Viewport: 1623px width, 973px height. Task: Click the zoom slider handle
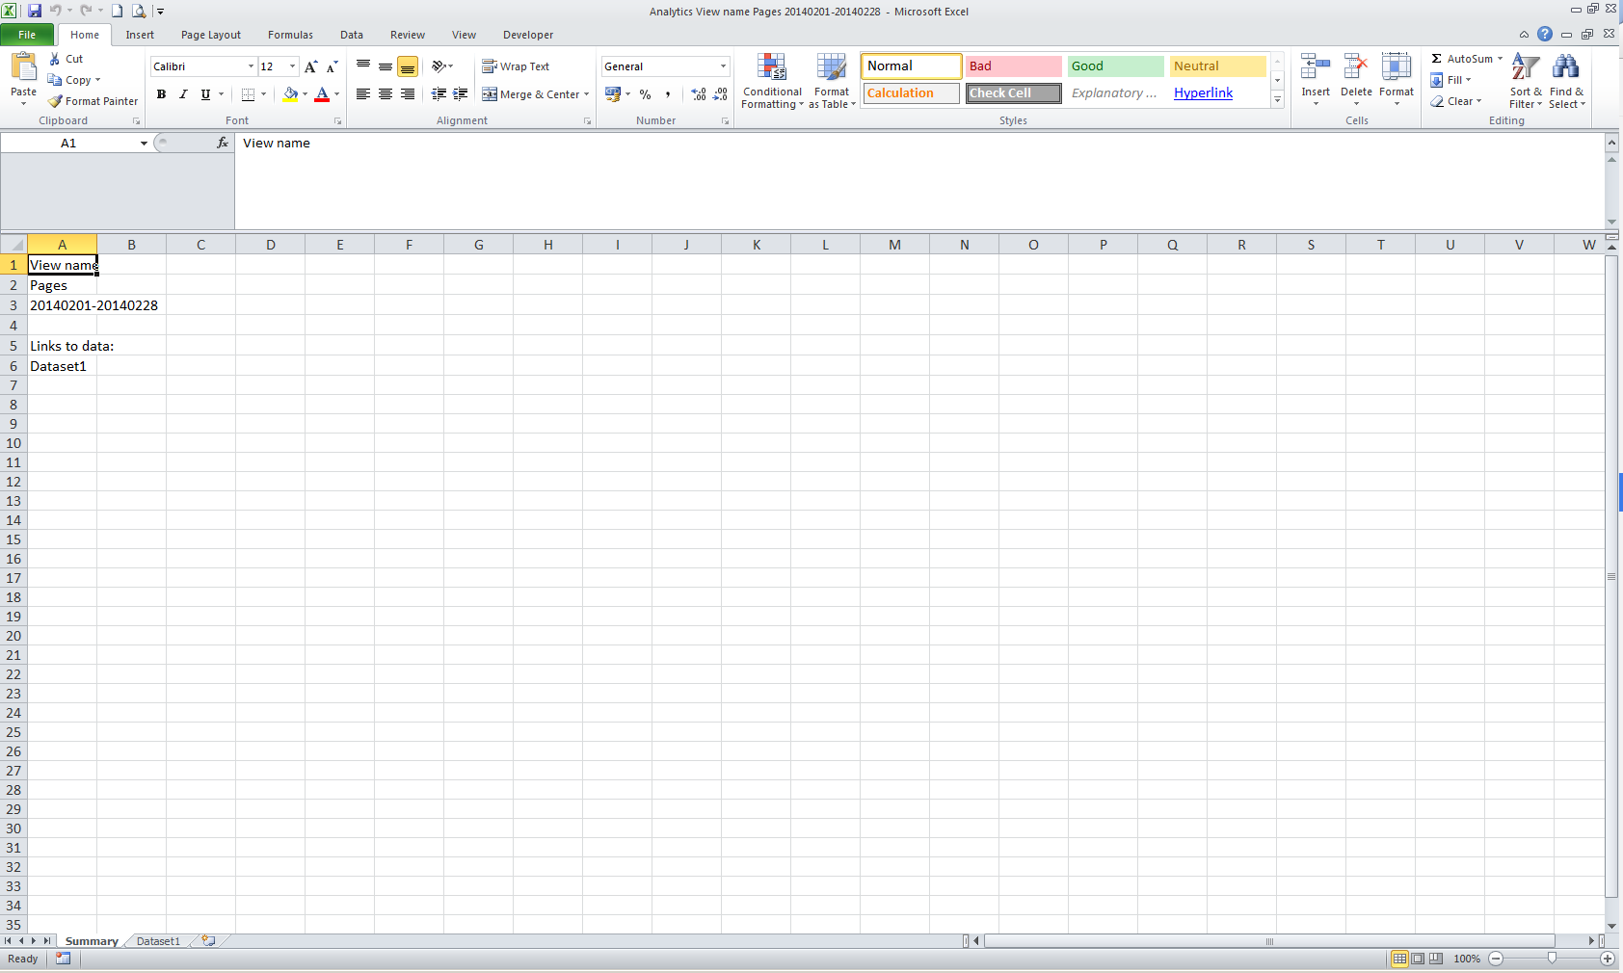1552,959
